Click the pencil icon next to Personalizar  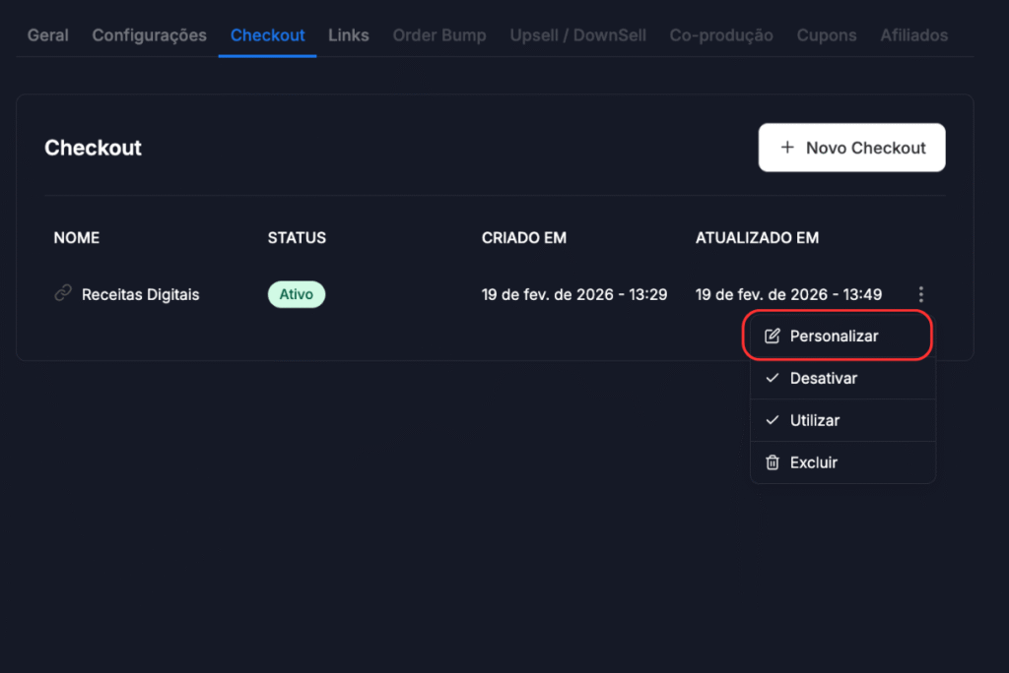(x=773, y=336)
